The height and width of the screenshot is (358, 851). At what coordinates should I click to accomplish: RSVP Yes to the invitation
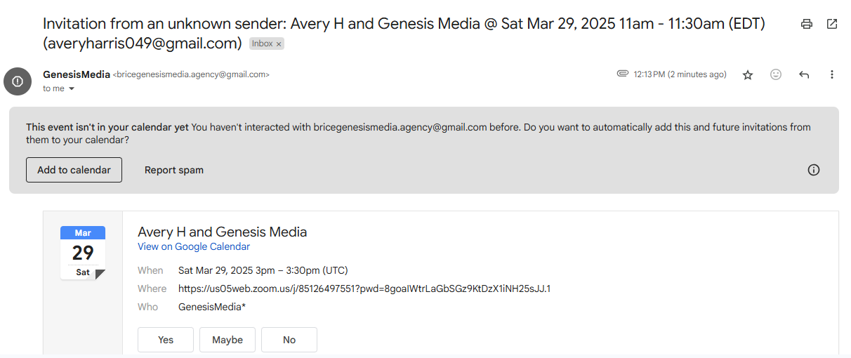point(166,340)
